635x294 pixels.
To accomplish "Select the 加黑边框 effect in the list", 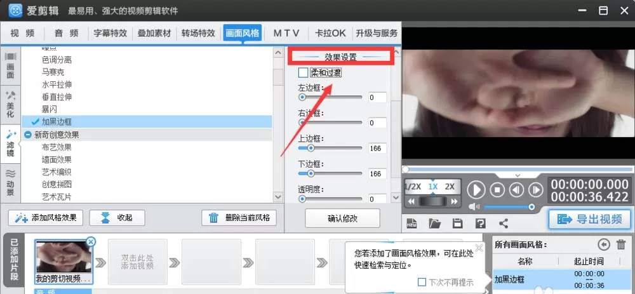I will pyautogui.click(x=147, y=121).
